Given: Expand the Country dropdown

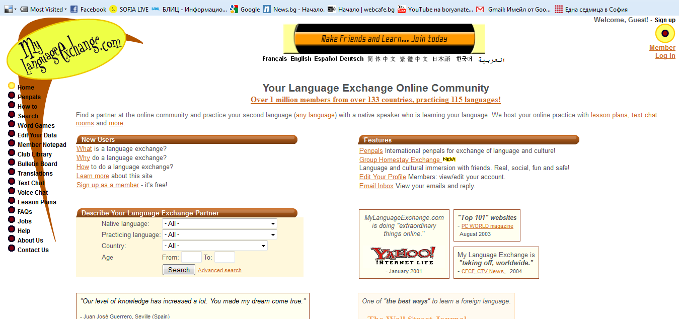Looking at the screenshot, I should [x=214, y=246].
